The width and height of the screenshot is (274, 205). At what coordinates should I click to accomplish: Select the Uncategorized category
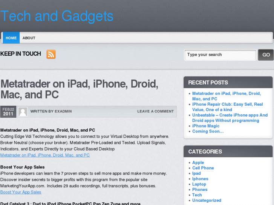[x=207, y=200]
